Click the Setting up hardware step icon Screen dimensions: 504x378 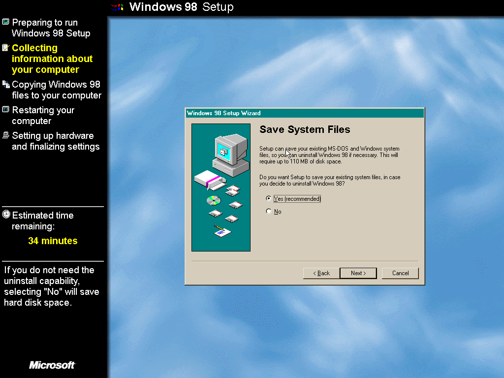click(6, 135)
